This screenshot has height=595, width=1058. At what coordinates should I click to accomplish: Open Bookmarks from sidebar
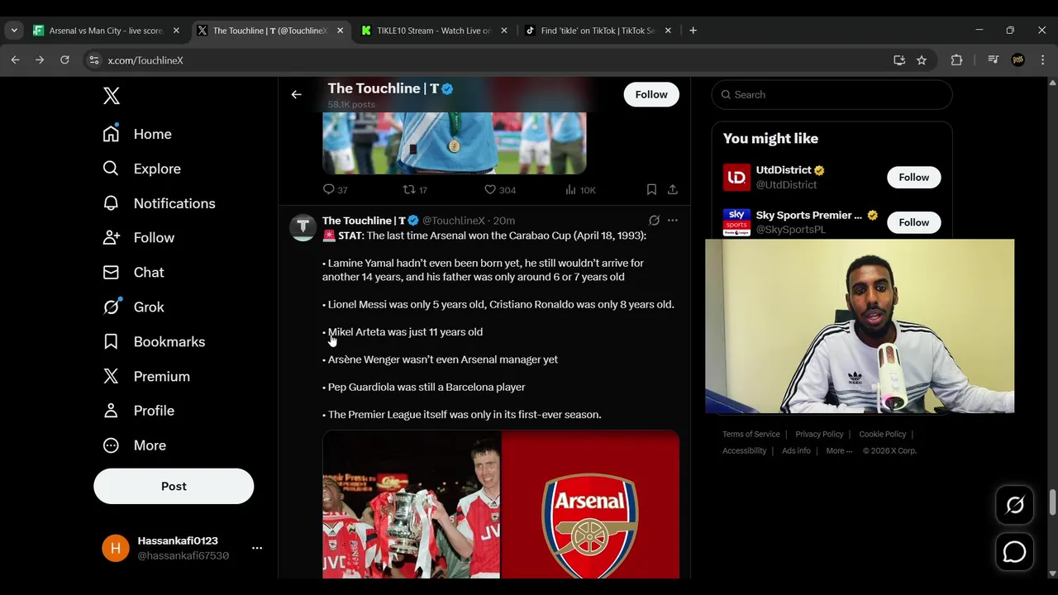(x=154, y=342)
